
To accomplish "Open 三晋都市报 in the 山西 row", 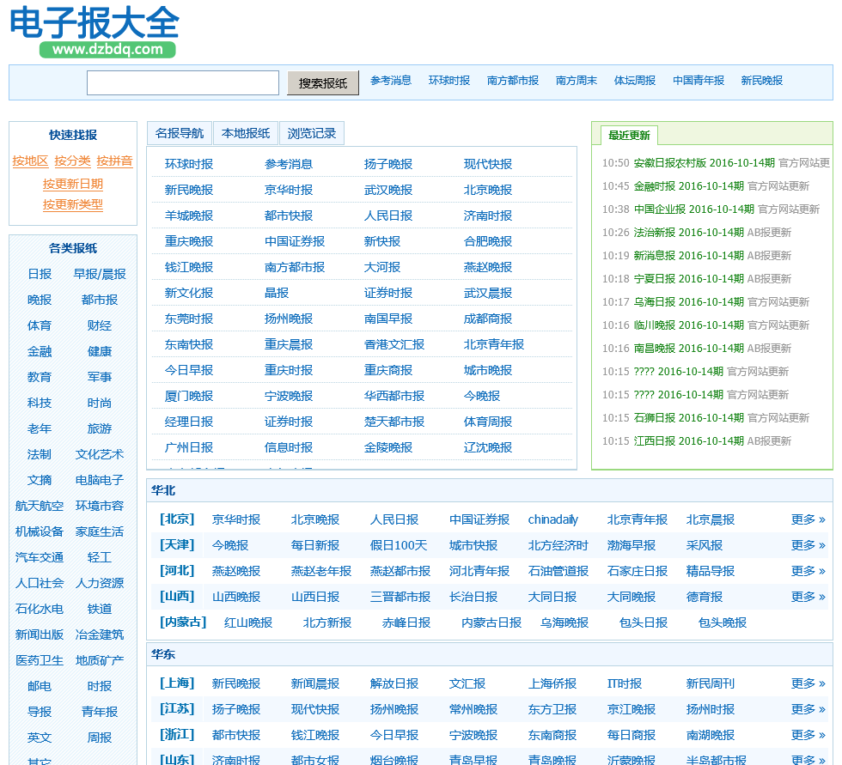I will 400,597.
